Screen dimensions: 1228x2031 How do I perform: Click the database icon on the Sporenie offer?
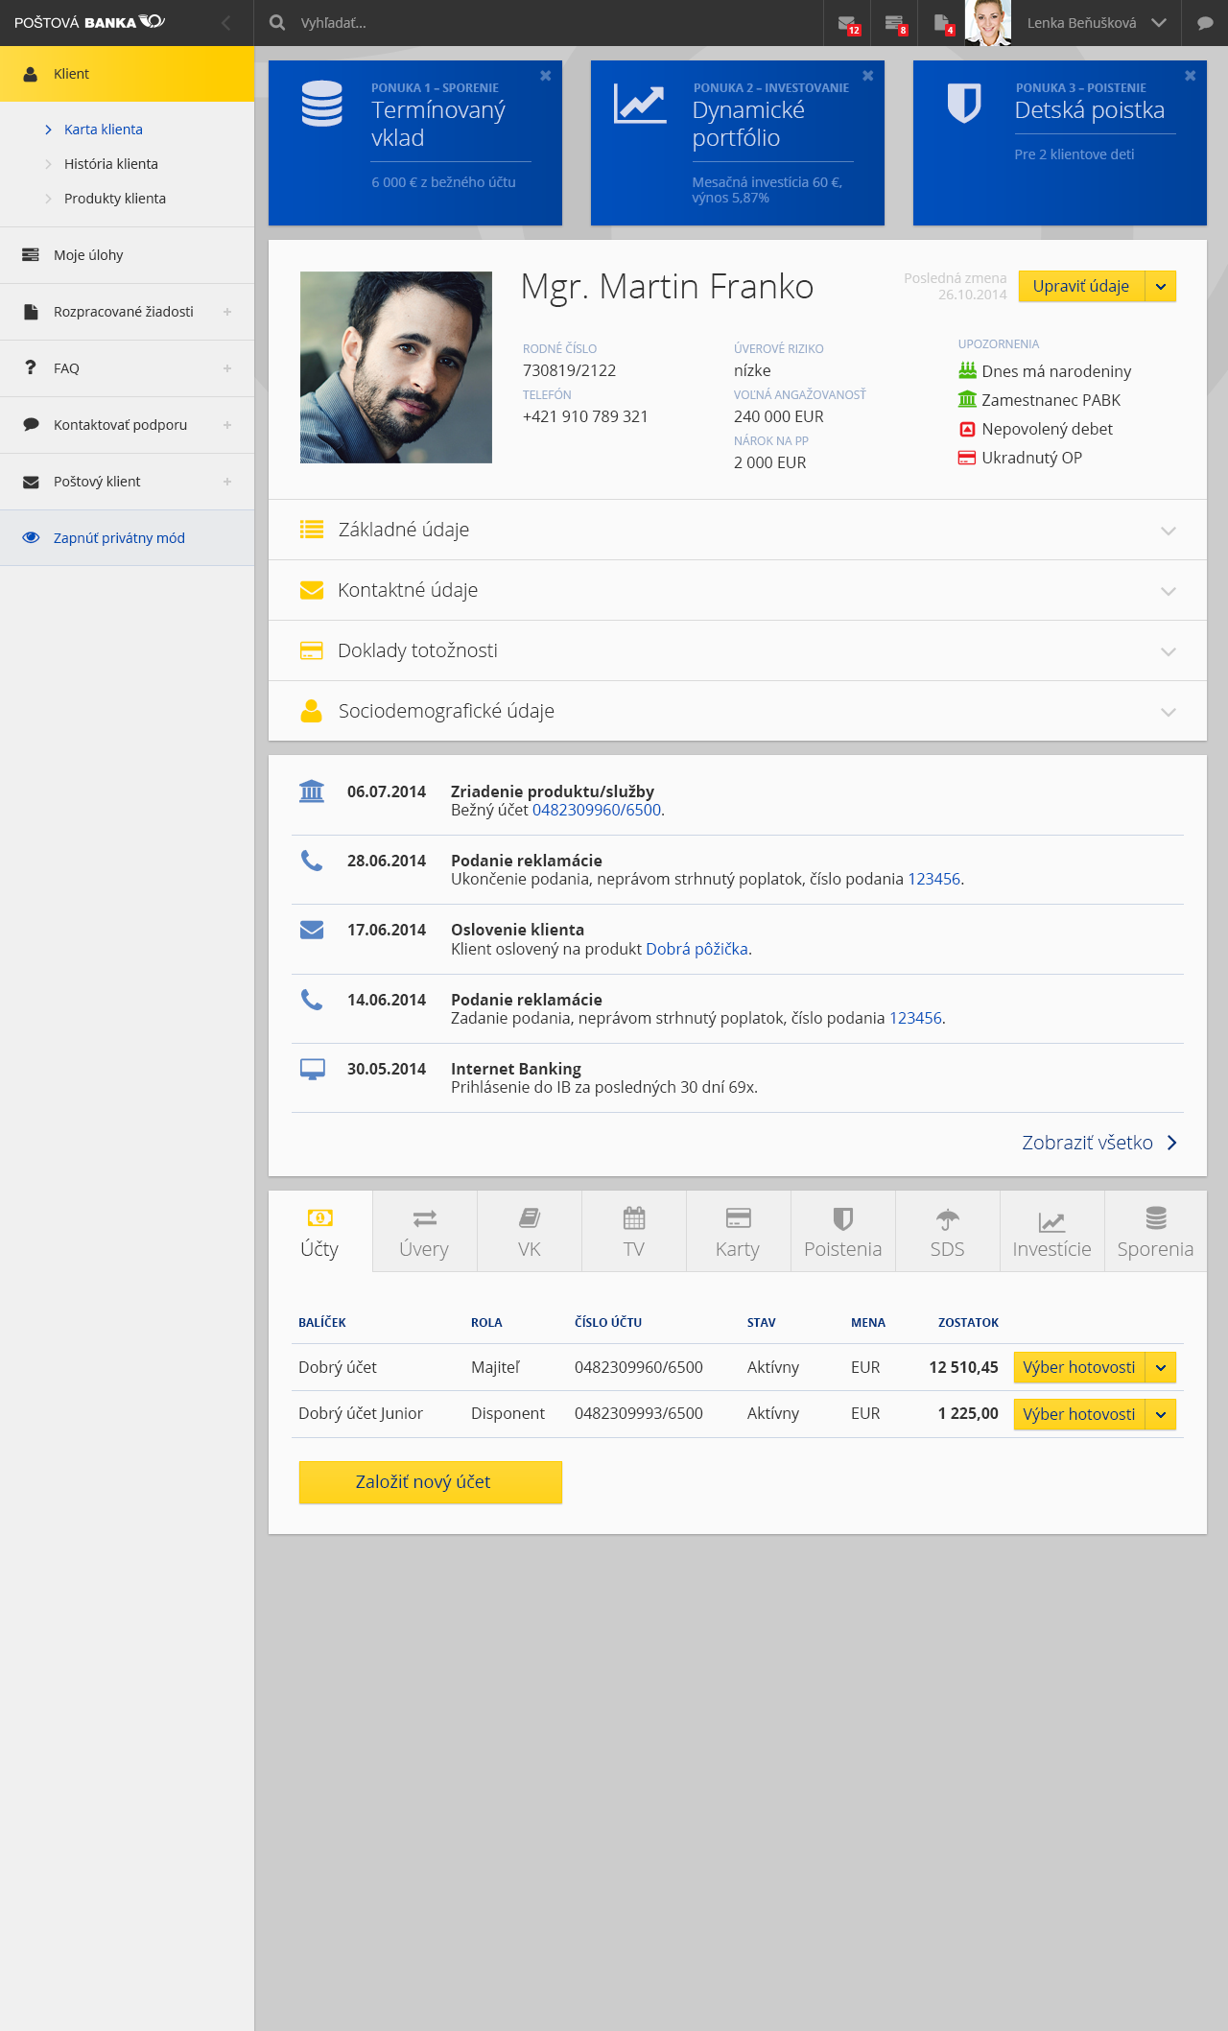(322, 104)
